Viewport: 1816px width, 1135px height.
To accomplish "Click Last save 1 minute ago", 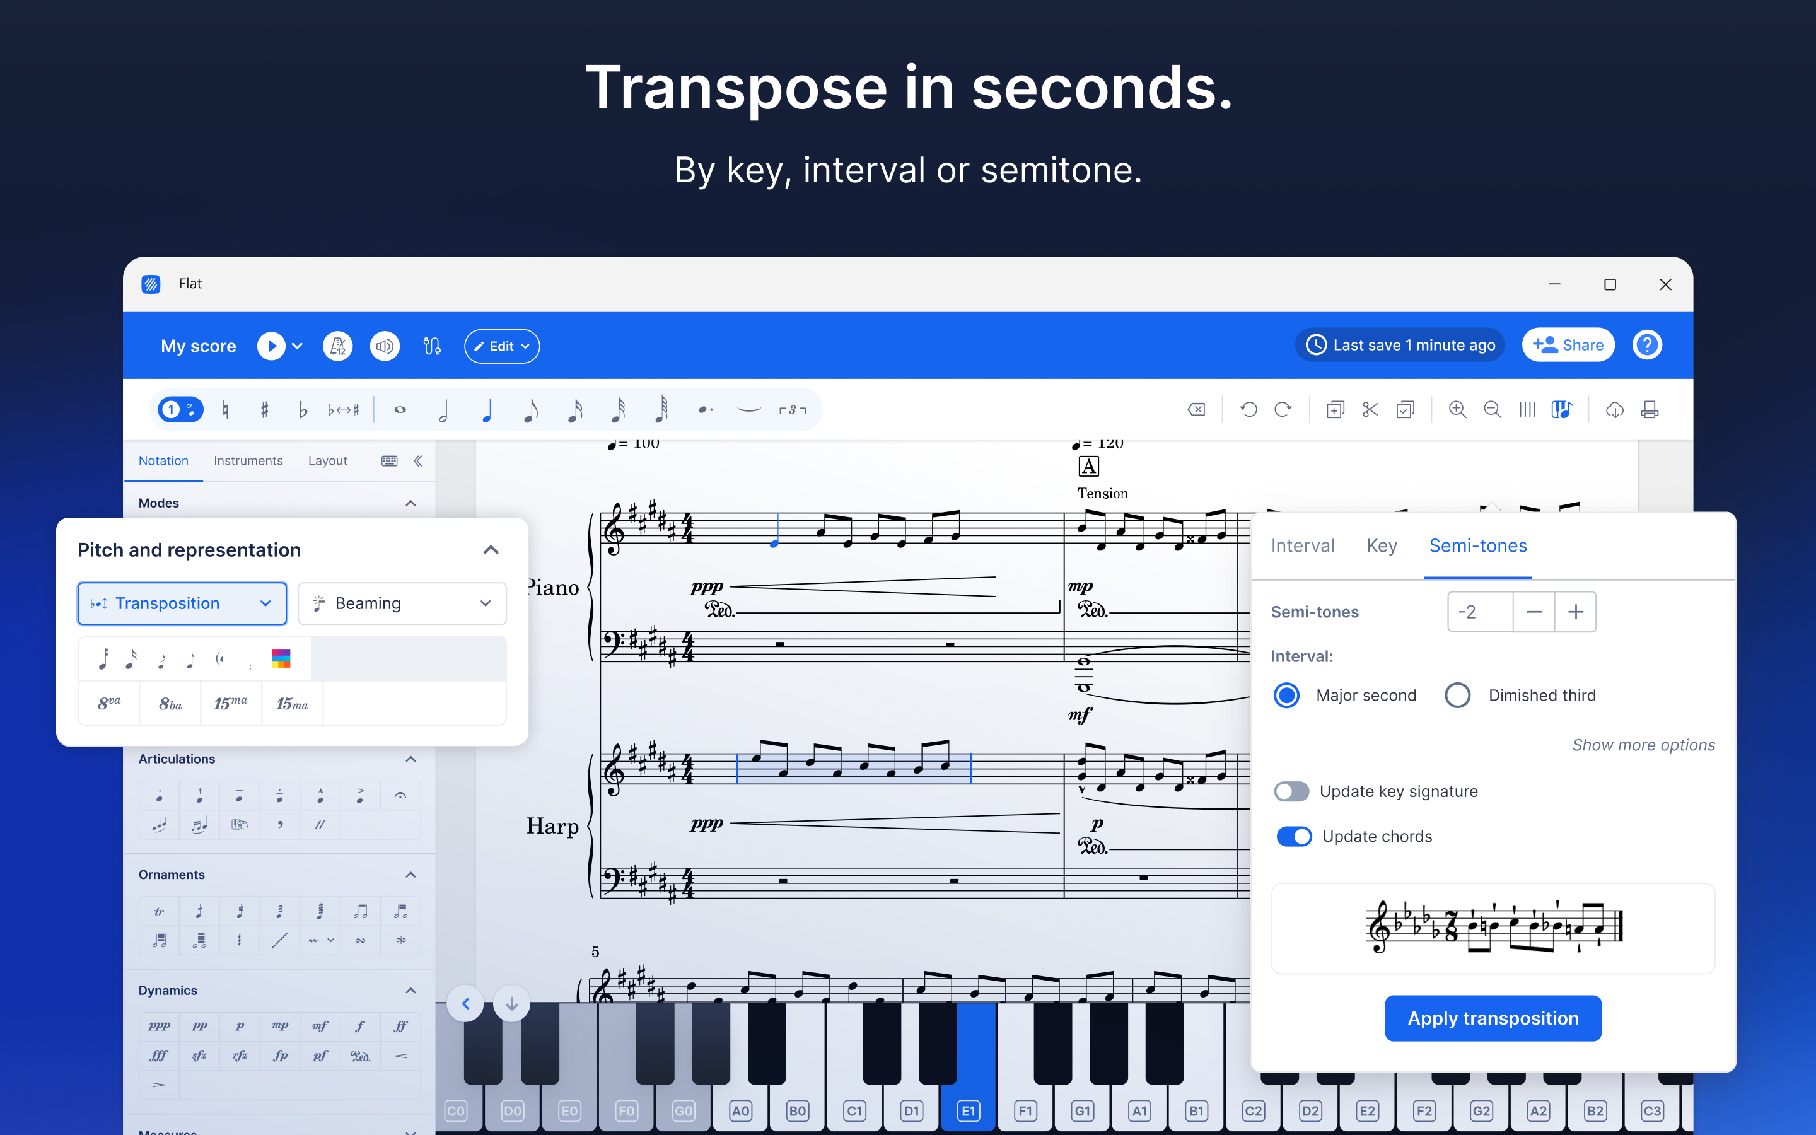I will (1400, 346).
